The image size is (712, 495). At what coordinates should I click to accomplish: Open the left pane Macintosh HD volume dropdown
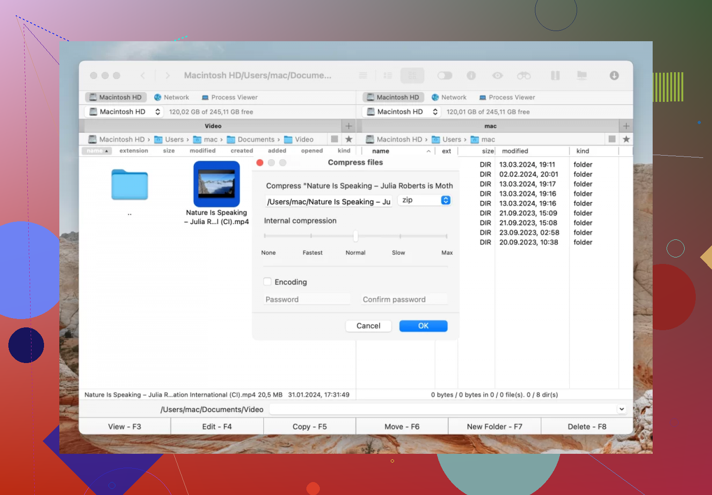pos(124,112)
